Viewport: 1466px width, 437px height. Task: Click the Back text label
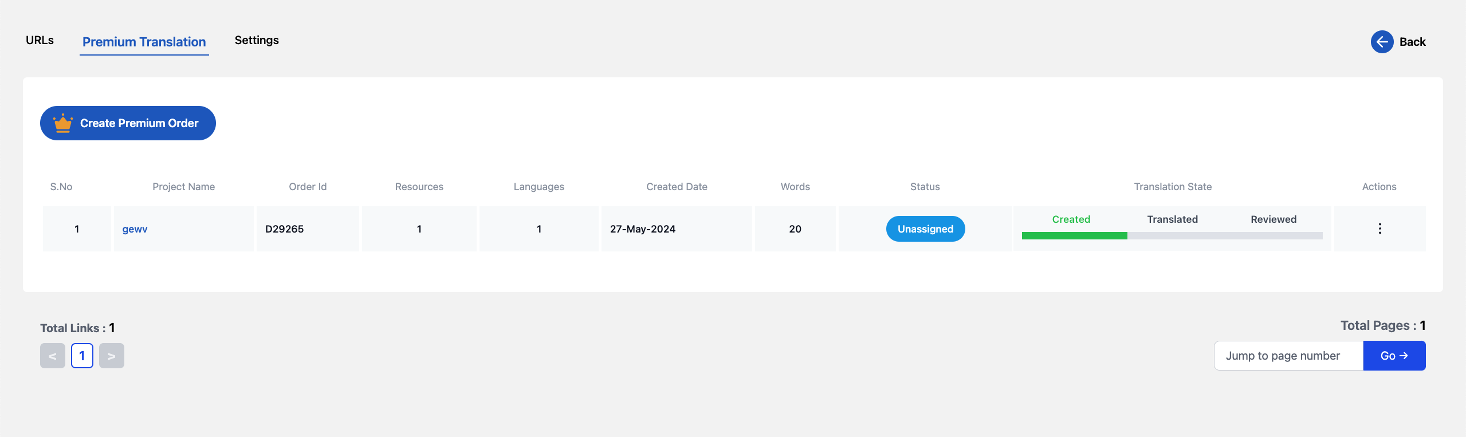[1412, 42]
